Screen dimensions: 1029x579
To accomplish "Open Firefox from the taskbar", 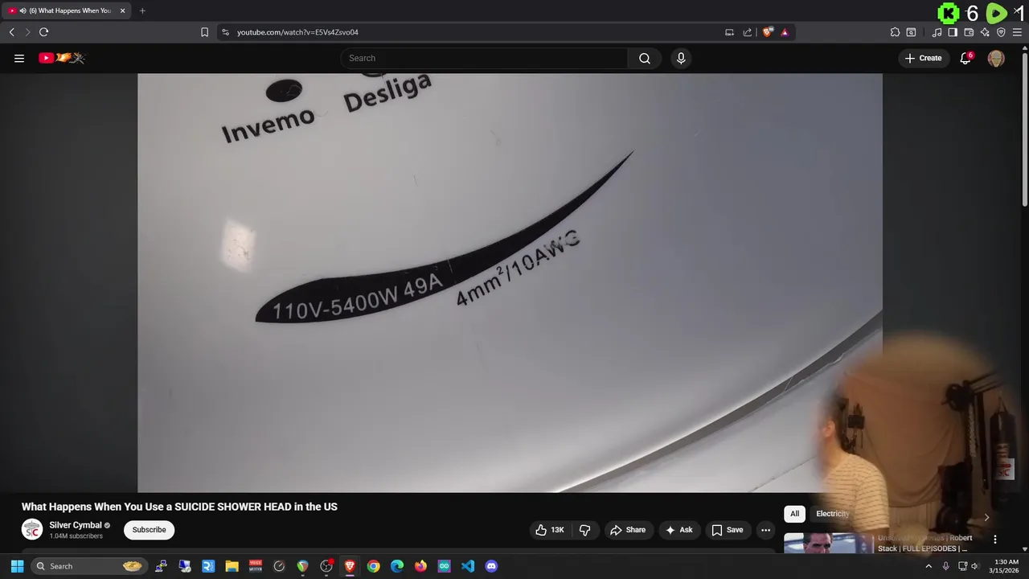I will [x=420, y=566].
